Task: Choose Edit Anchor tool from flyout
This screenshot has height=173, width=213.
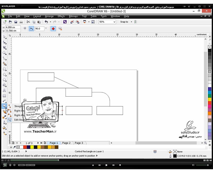Action: click(17, 120)
